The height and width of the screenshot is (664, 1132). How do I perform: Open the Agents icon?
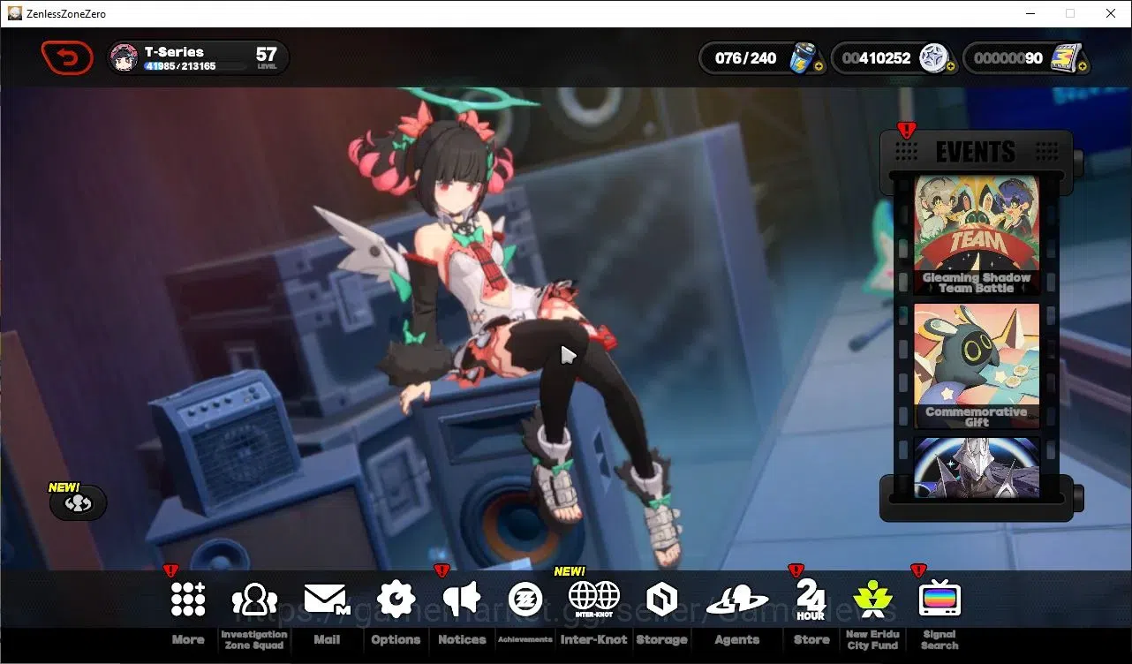[x=737, y=600]
